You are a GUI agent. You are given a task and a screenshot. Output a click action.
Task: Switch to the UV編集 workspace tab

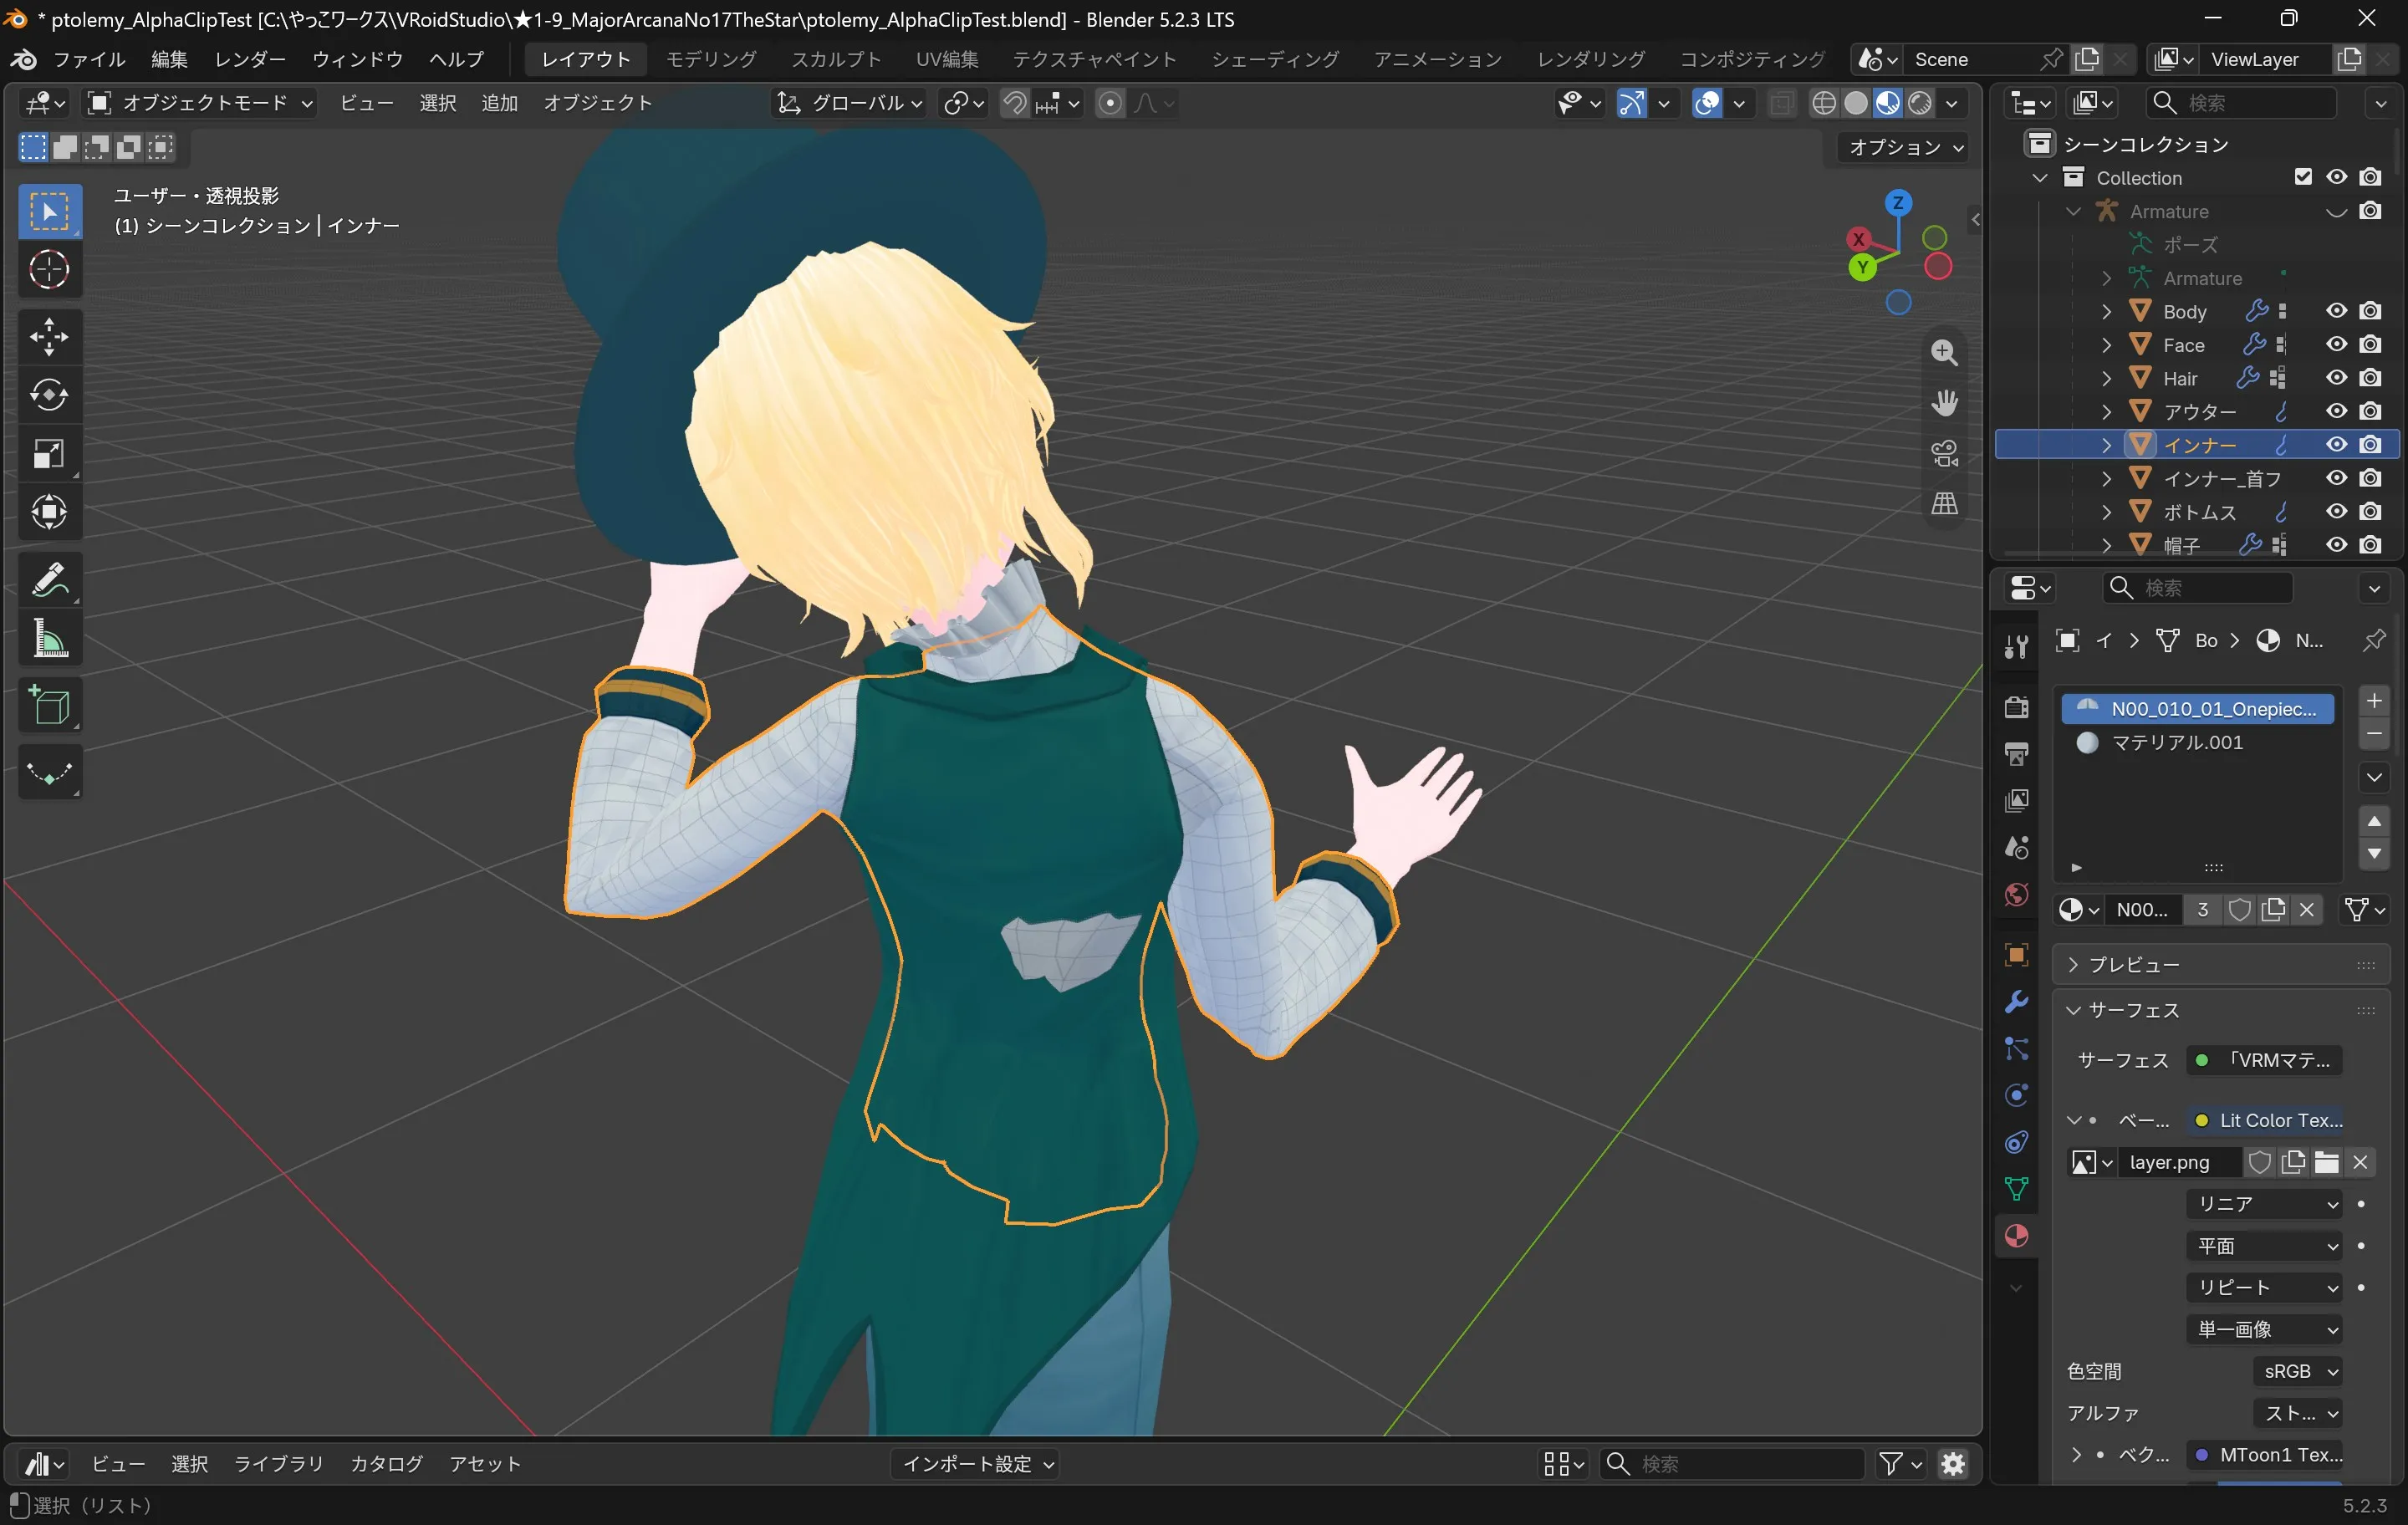tap(947, 59)
